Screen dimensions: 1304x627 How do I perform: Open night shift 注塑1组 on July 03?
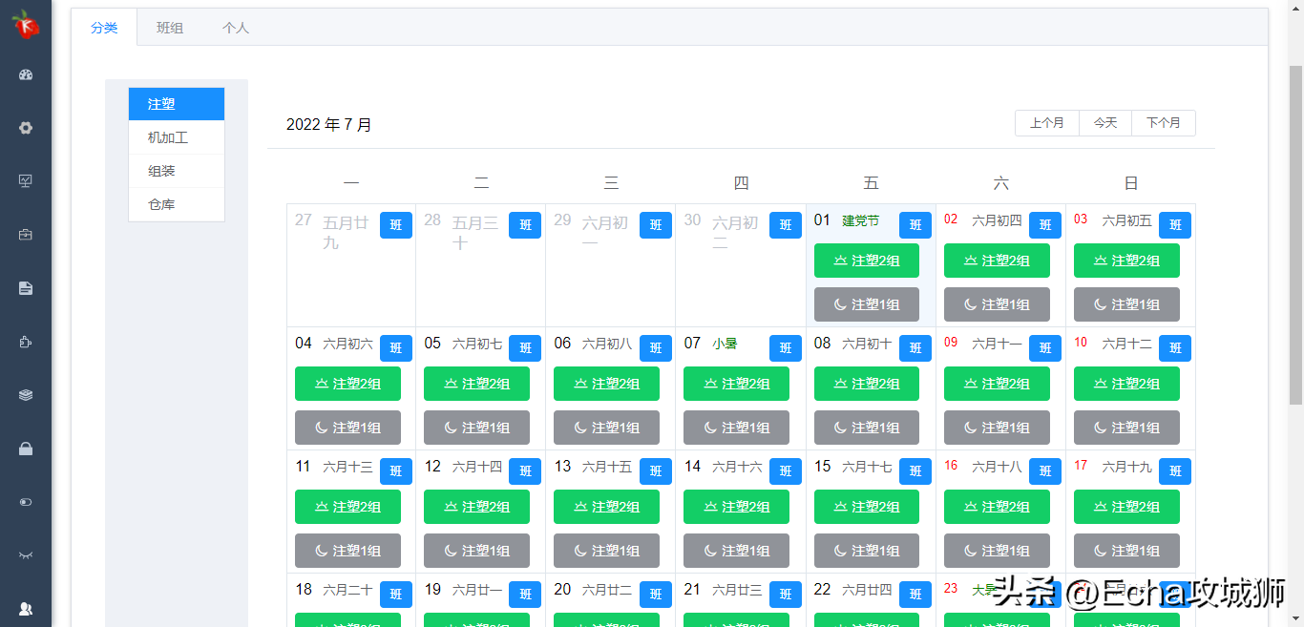1126,304
